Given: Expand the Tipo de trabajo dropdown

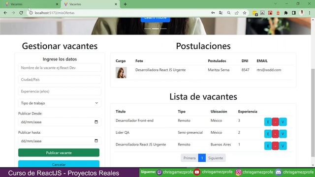Looking at the screenshot, I should (x=60, y=103).
